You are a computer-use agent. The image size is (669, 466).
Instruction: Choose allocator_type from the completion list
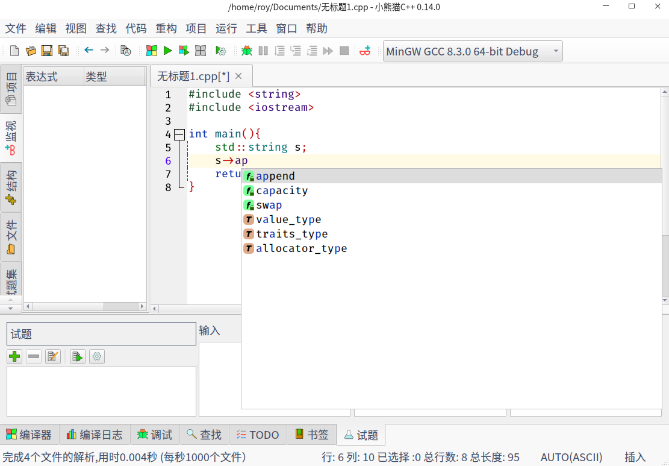(452, 248)
